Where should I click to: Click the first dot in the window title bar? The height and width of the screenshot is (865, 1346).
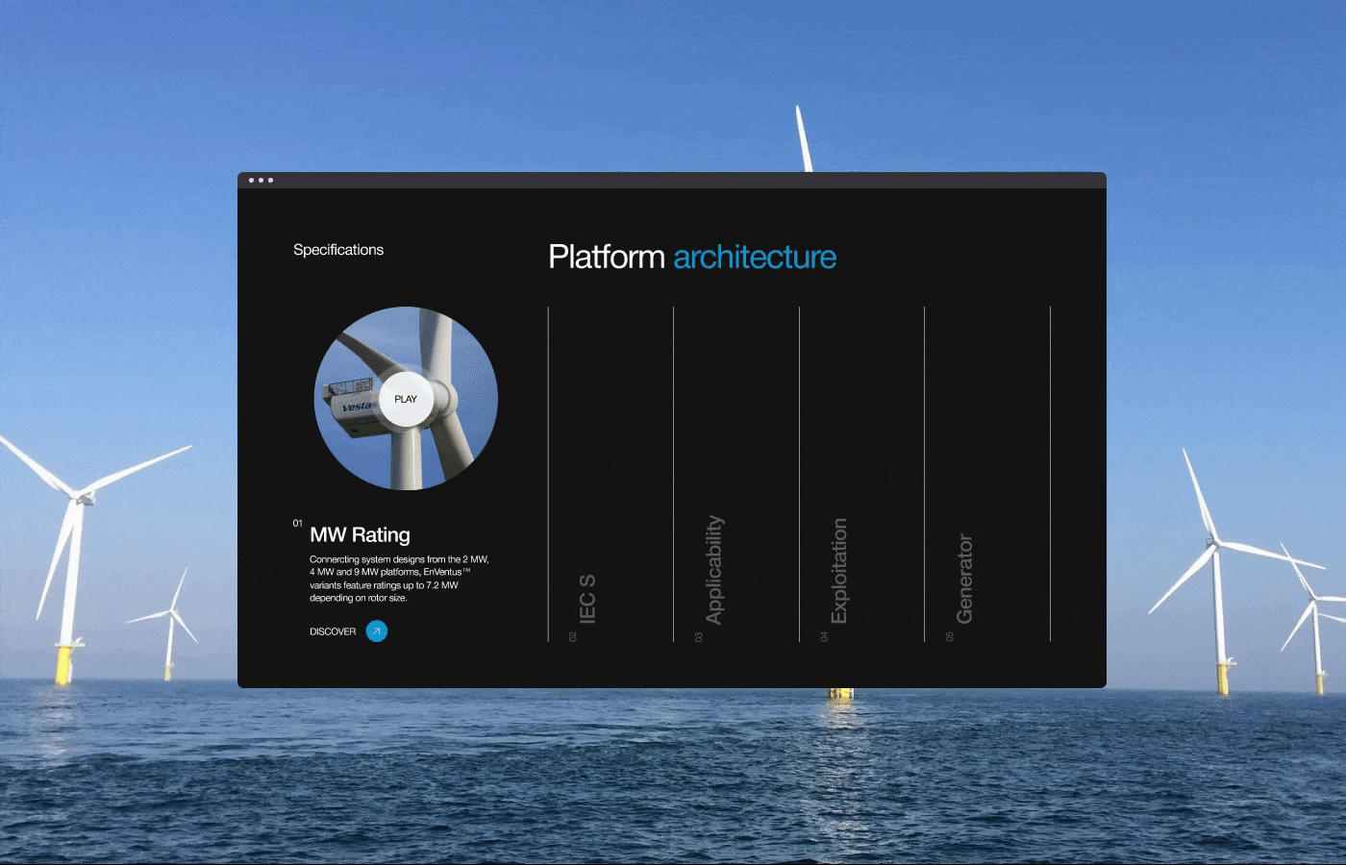pyautogui.click(x=252, y=180)
